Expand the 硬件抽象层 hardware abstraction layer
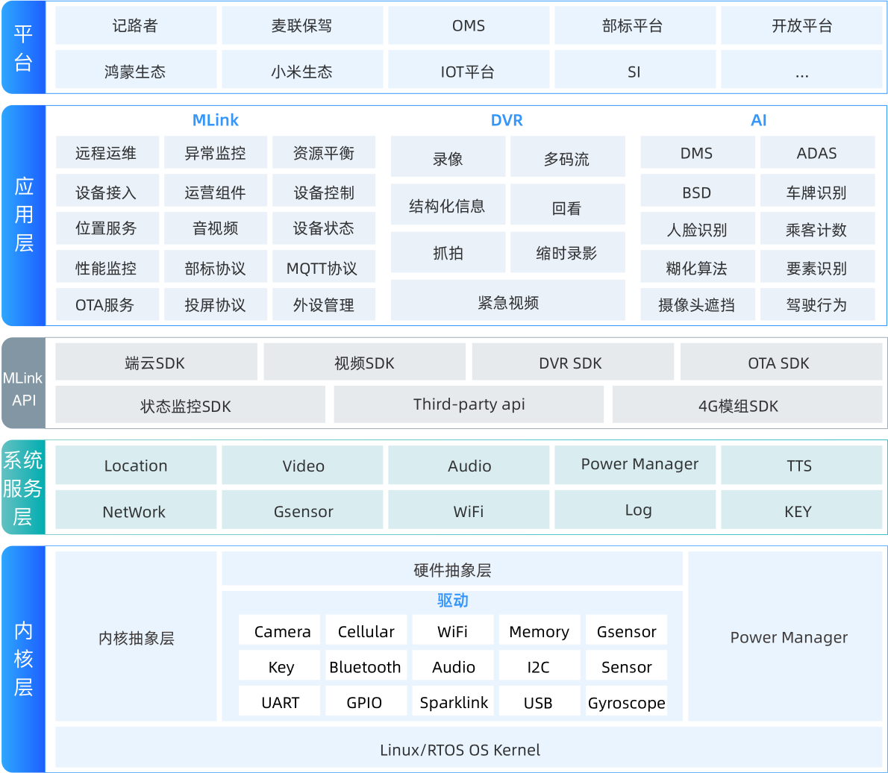This screenshot has height=773, width=888. [x=452, y=569]
